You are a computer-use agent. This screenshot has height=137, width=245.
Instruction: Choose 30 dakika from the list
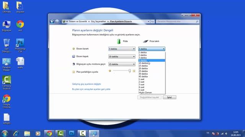(x=152, y=74)
